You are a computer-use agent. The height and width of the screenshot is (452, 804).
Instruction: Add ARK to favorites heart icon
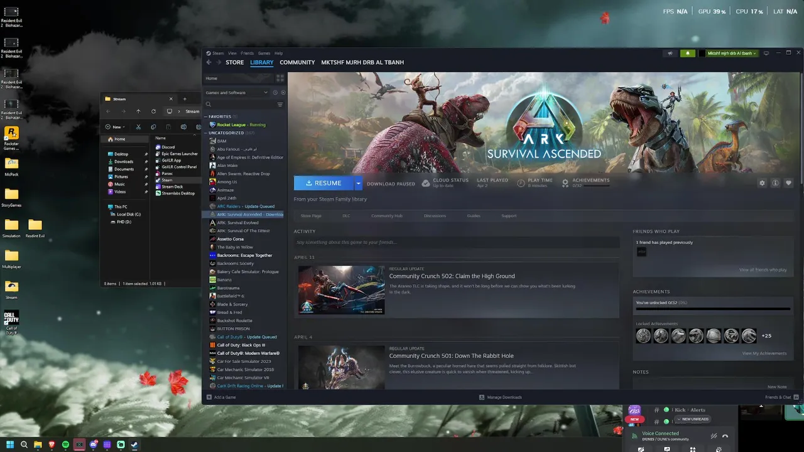[788, 183]
